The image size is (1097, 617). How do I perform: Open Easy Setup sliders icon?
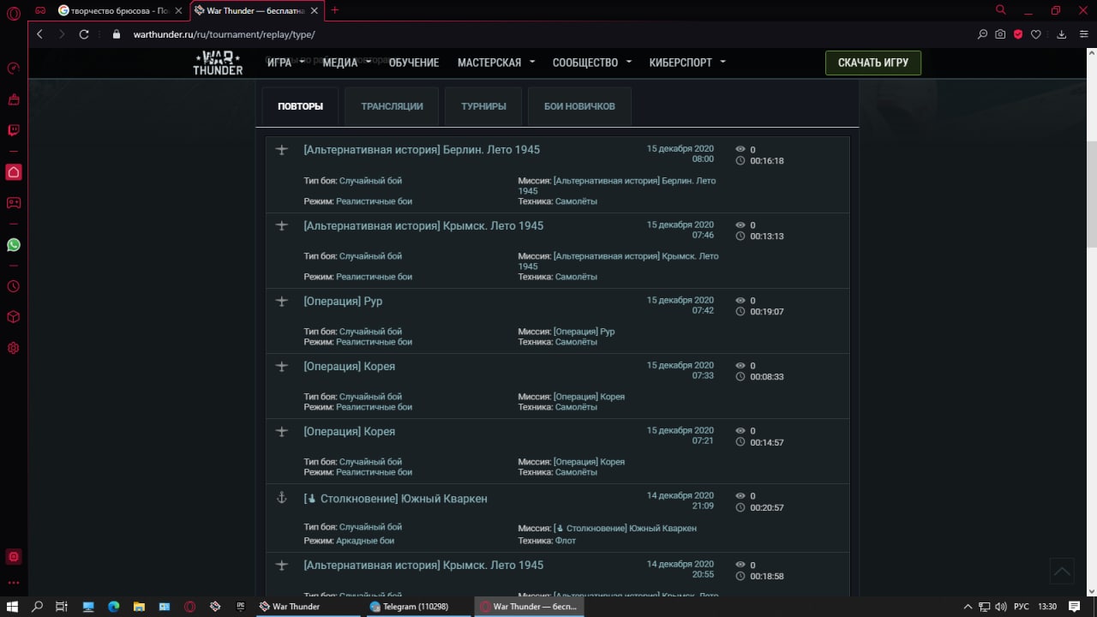(1082, 34)
